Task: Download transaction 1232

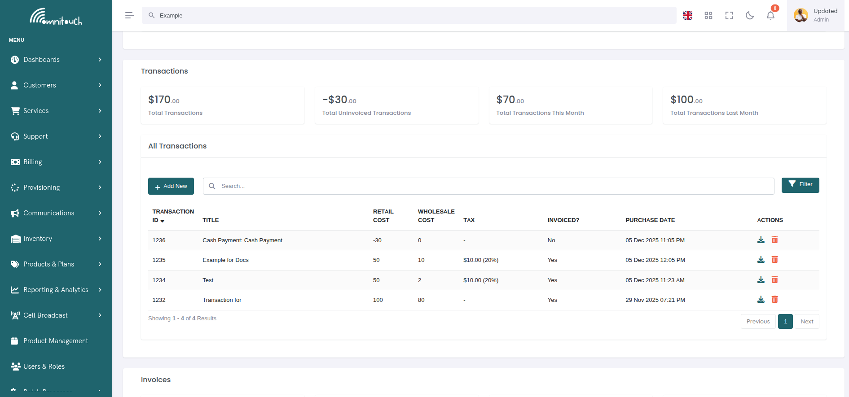Action: (761, 300)
